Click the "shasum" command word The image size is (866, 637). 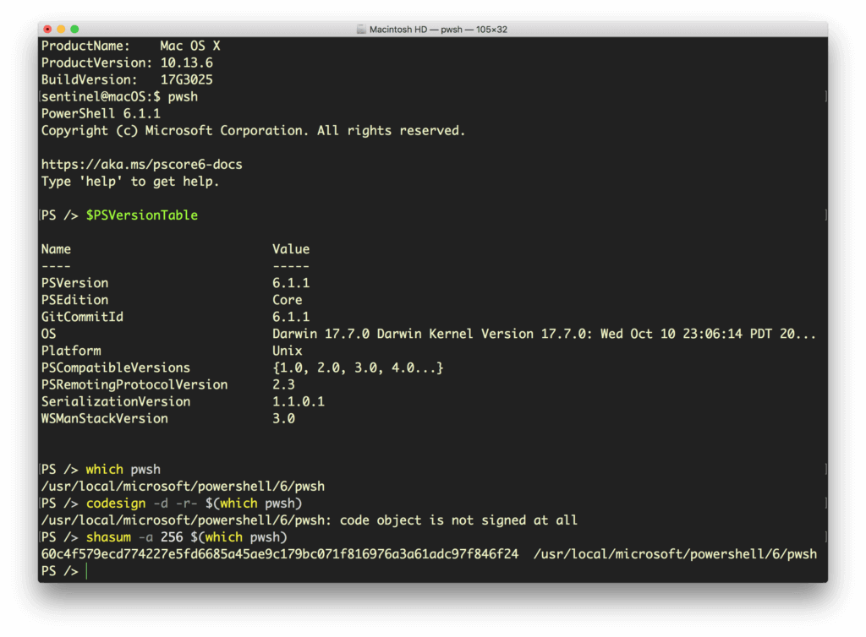[107, 537]
